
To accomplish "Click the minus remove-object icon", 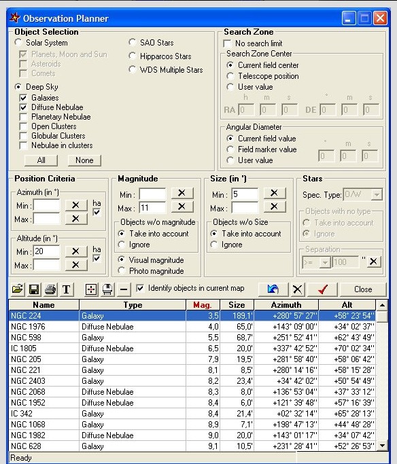I will [x=124, y=289].
